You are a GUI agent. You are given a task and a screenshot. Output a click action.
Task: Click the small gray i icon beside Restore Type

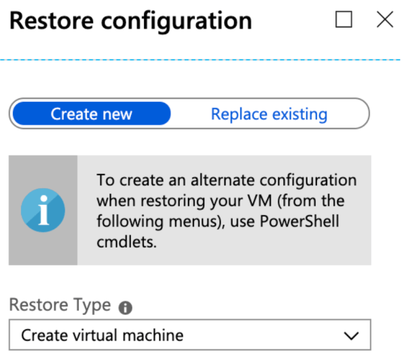pyautogui.click(x=125, y=307)
